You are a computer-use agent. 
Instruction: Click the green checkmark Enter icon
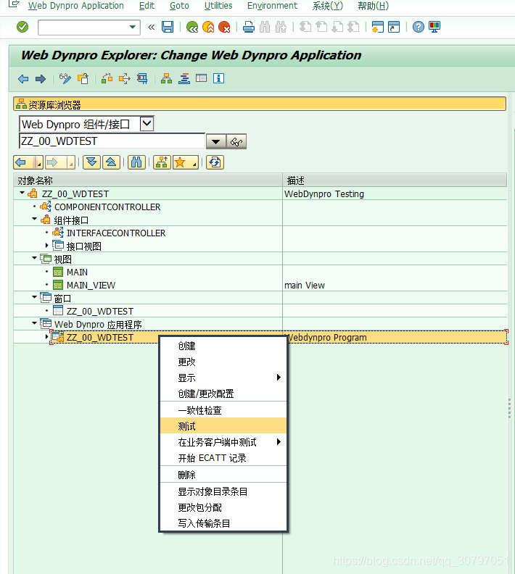pos(22,27)
